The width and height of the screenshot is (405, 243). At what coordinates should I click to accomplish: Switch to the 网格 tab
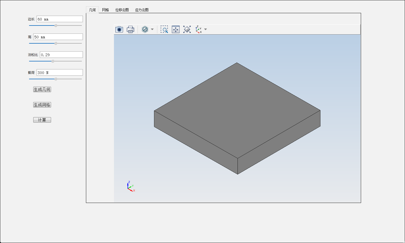click(x=105, y=10)
